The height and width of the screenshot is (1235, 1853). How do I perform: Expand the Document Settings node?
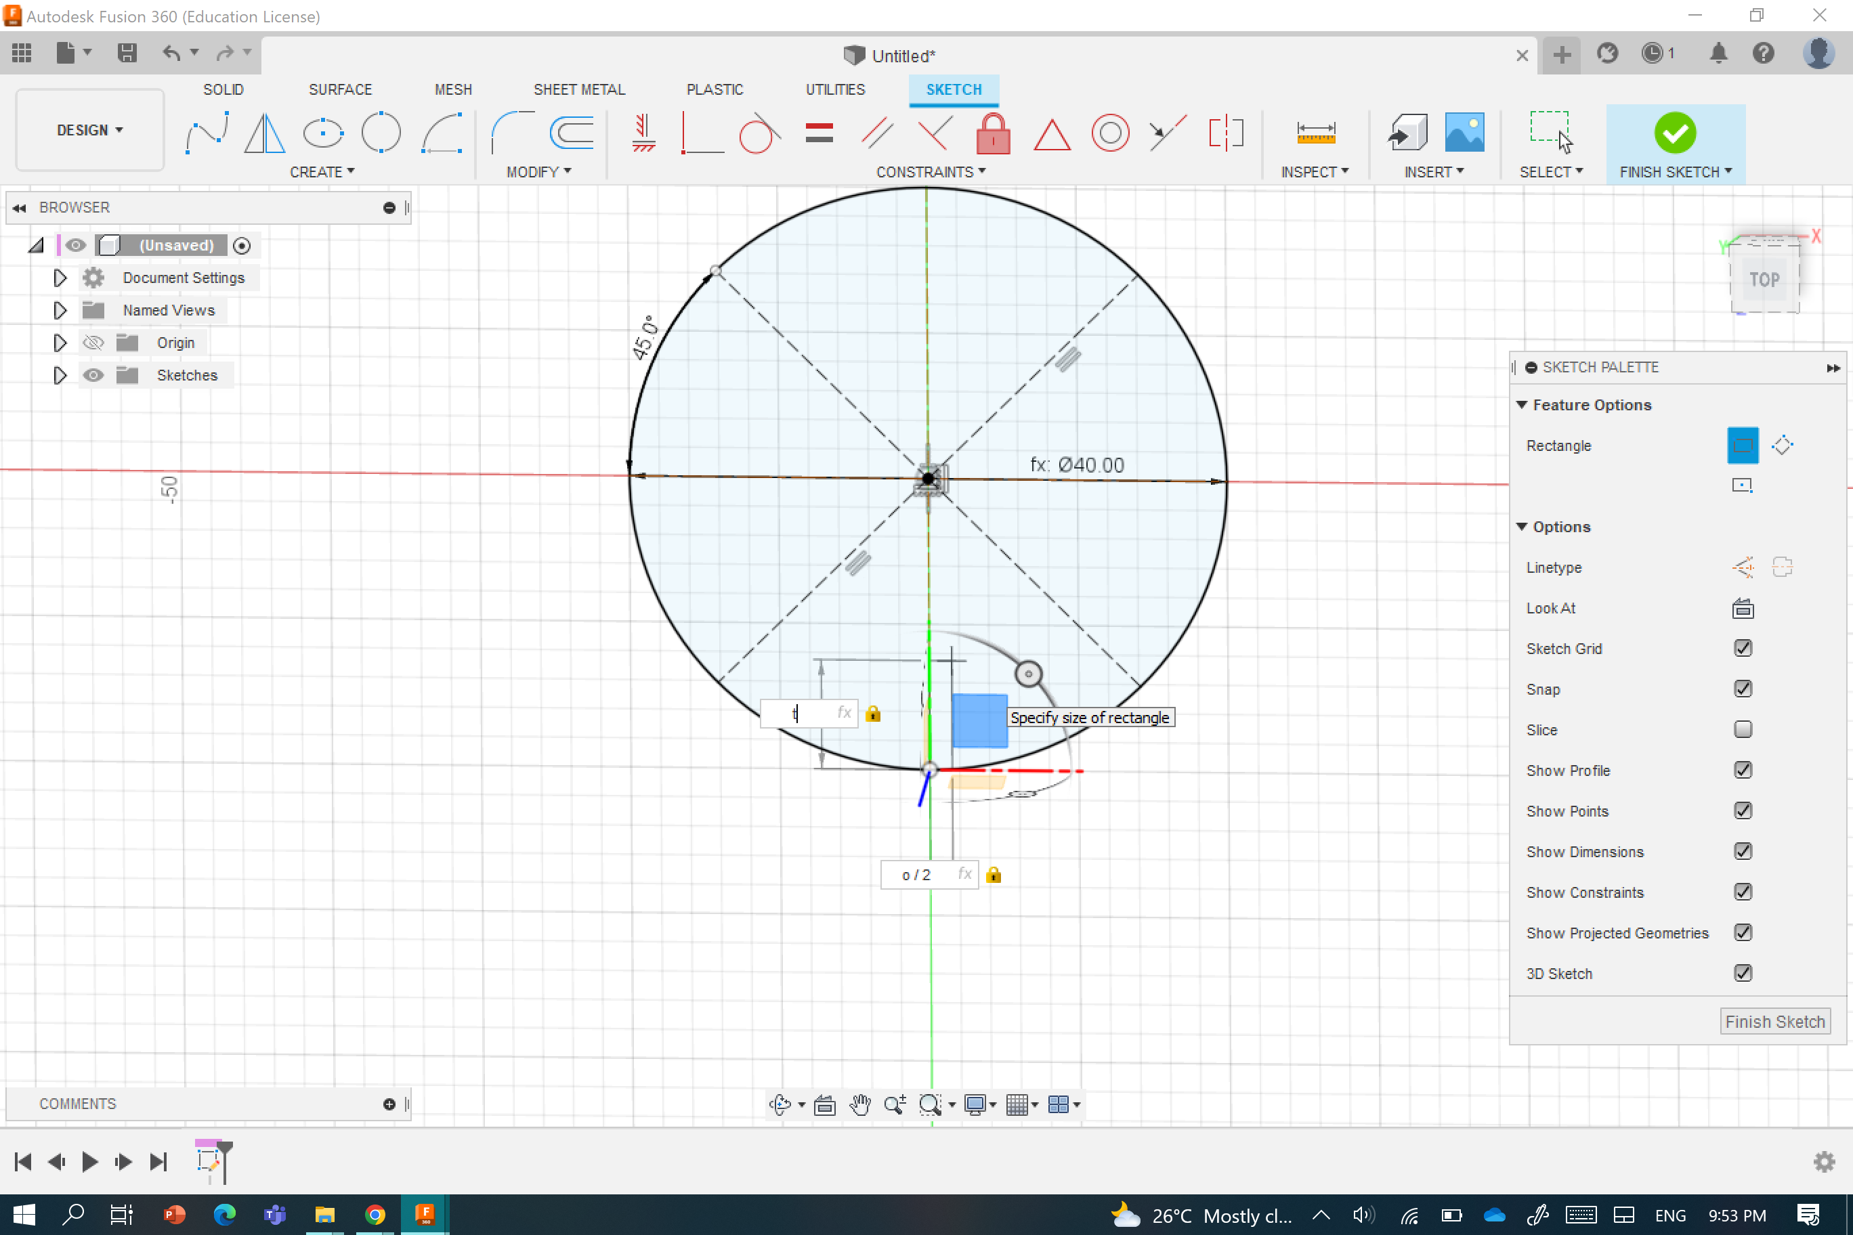[x=60, y=278]
